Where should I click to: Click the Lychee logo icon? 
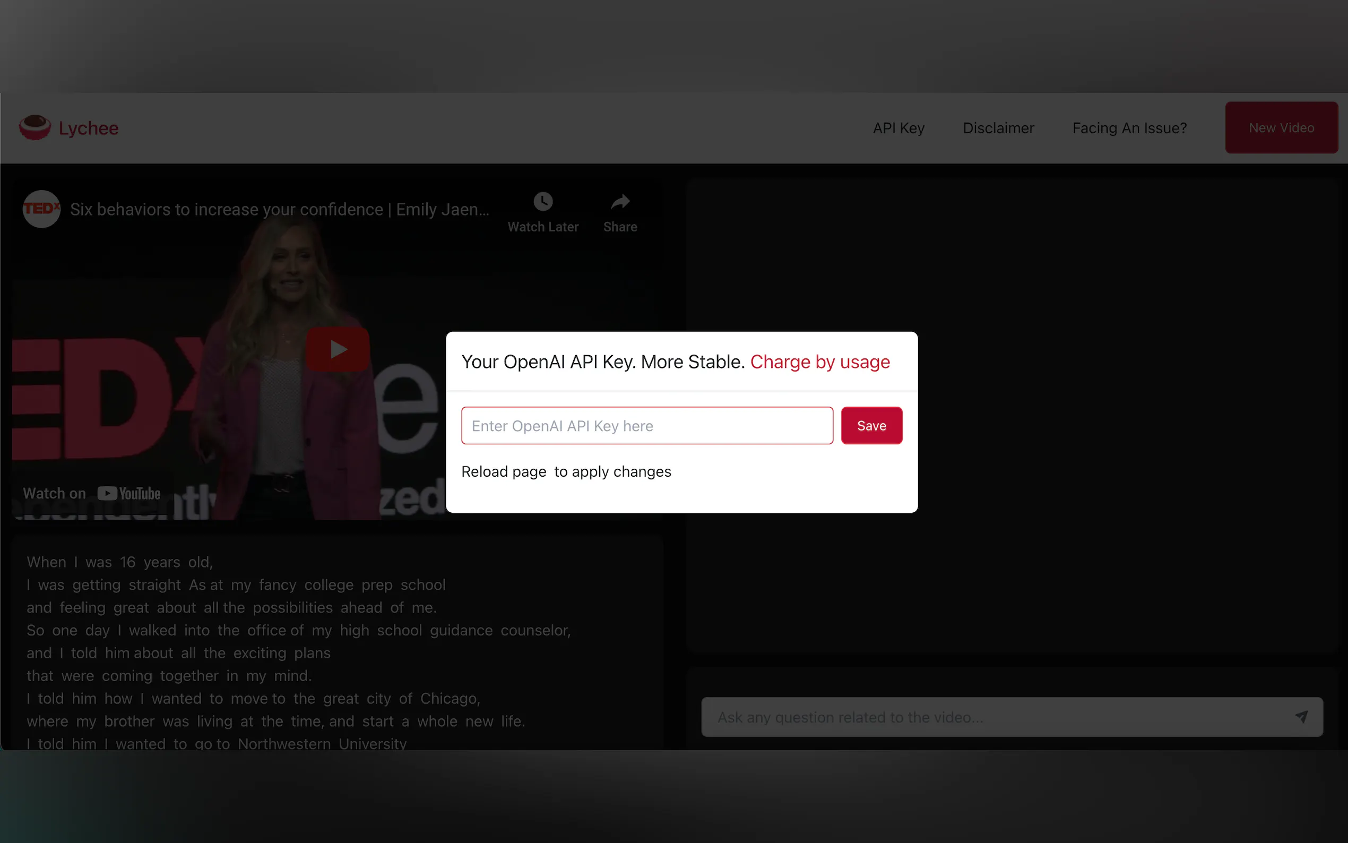[x=34, y=128]
